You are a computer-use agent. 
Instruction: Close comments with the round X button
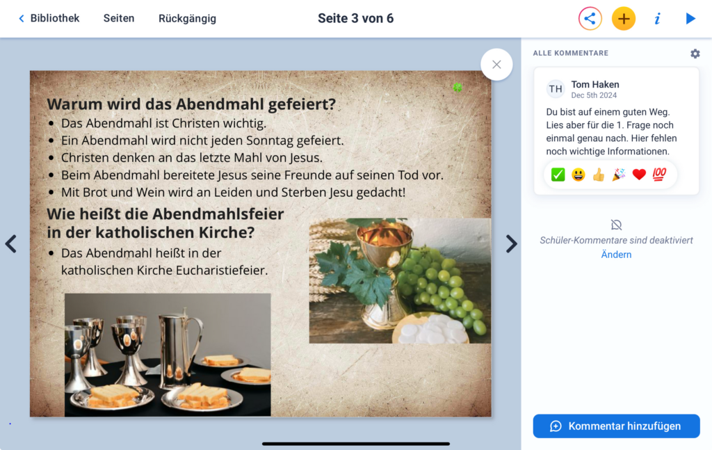(x=496, y=65)
